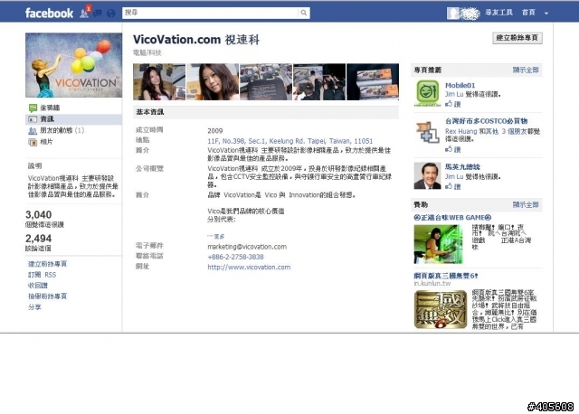Click the VicoVation.com 視連科 page title
The width and height of the screenshot is (579, 414).
coord(196,40)
